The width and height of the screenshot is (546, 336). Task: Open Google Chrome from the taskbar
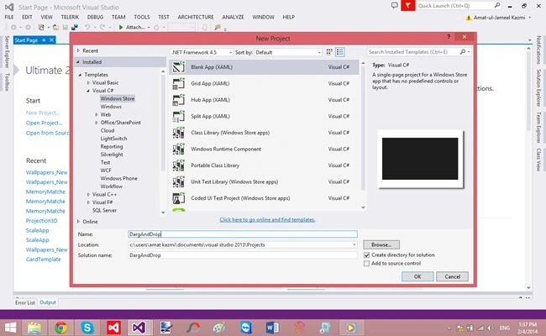pos(61,328)
